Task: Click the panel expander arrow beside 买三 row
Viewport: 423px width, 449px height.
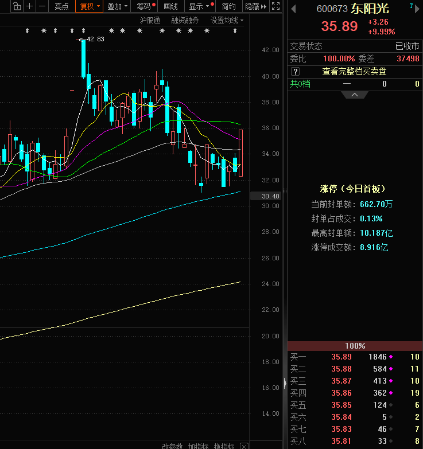Action: coord(285,383)
